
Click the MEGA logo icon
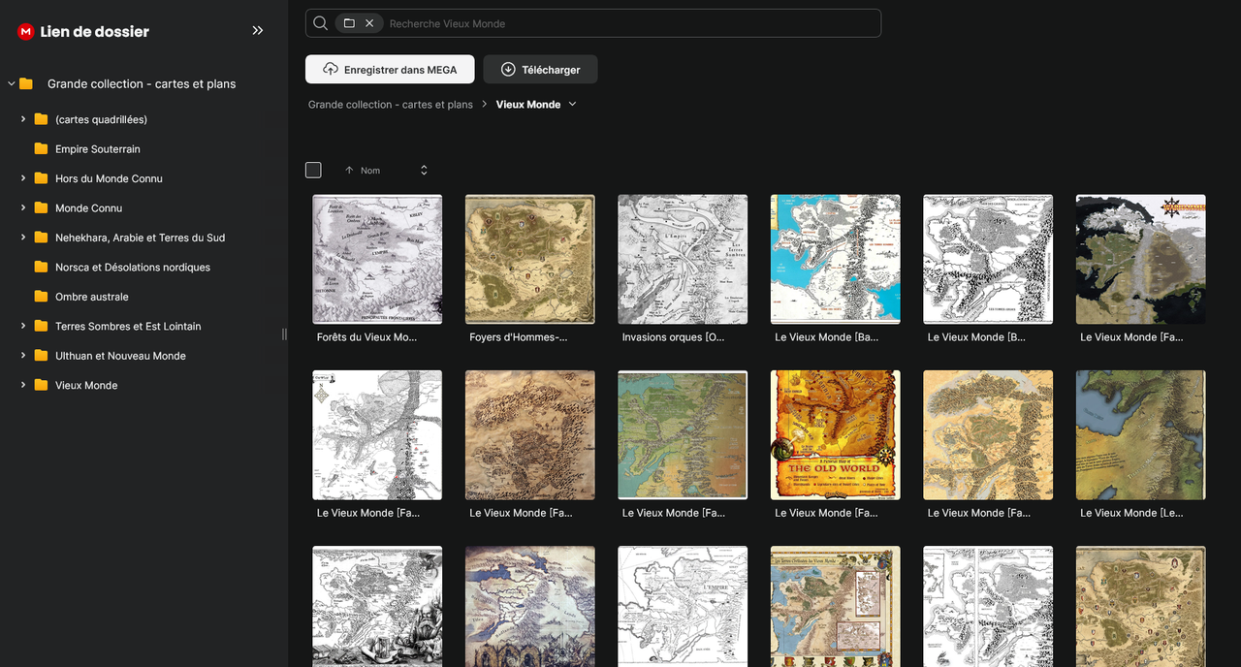[26, 31]
